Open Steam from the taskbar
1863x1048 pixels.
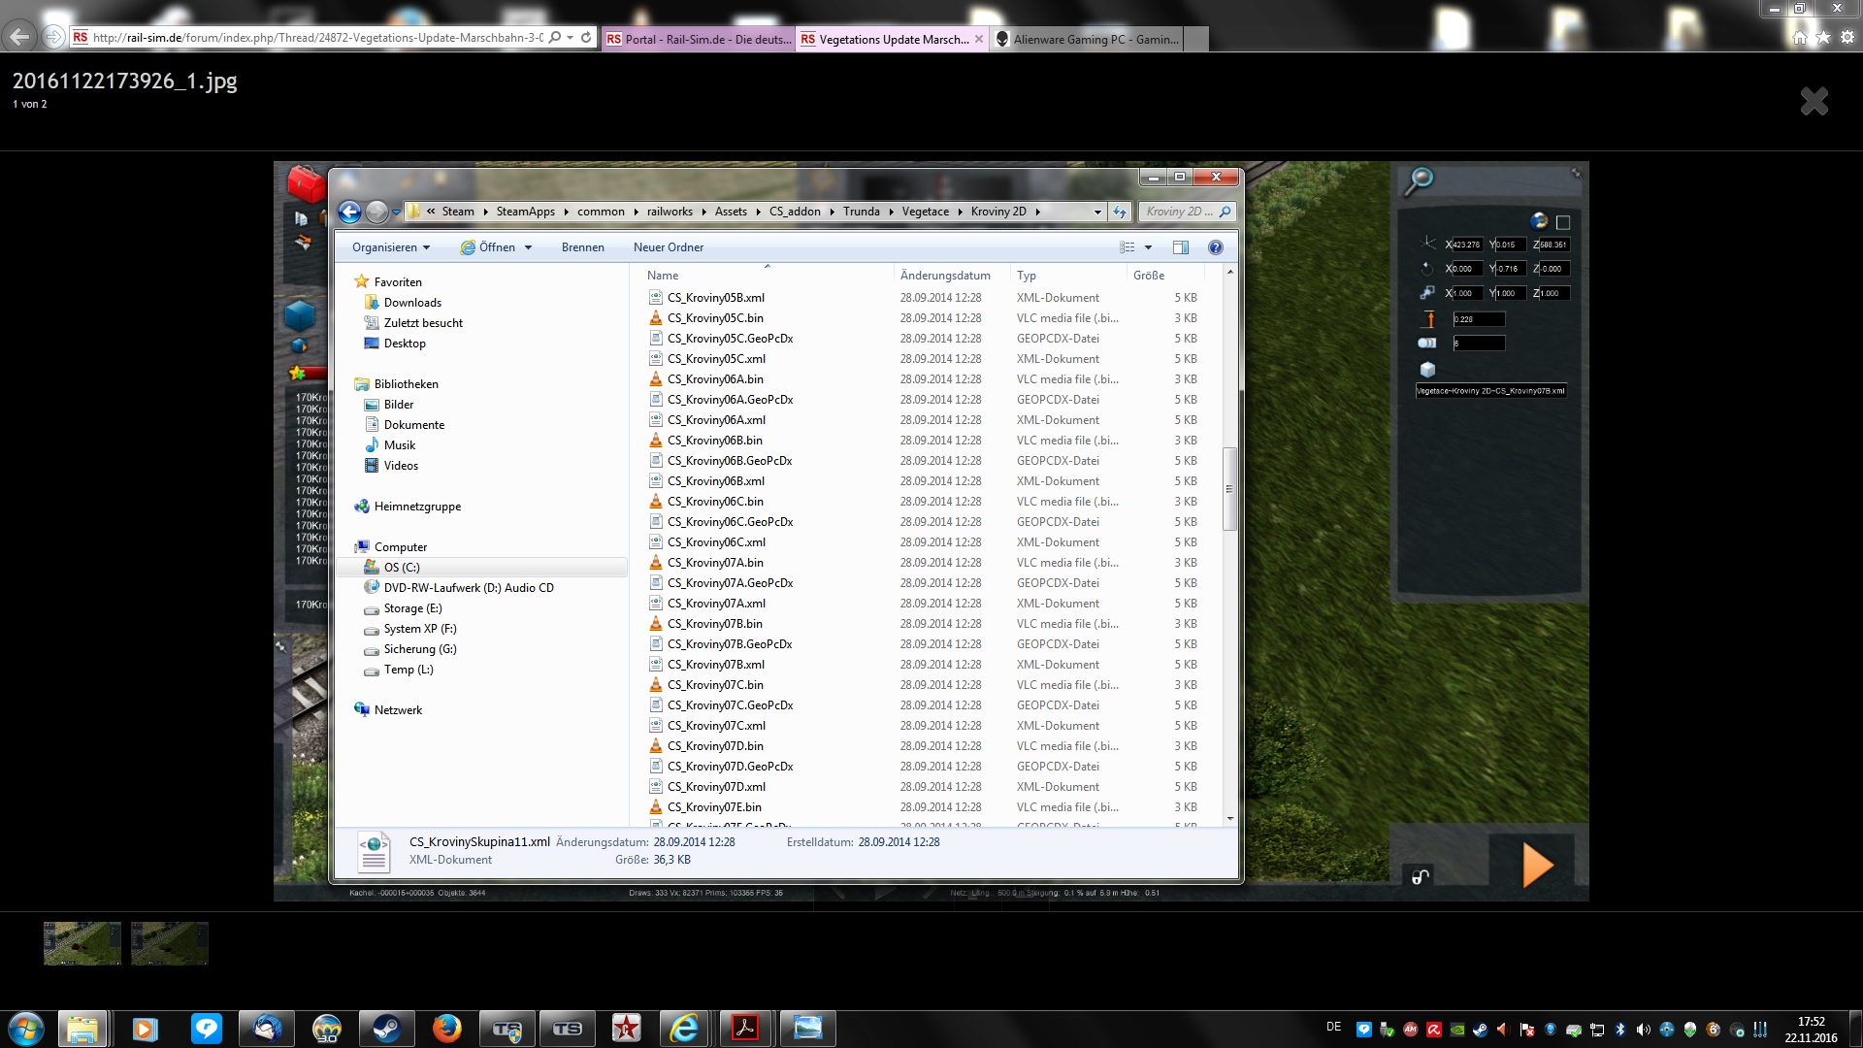386,1029
